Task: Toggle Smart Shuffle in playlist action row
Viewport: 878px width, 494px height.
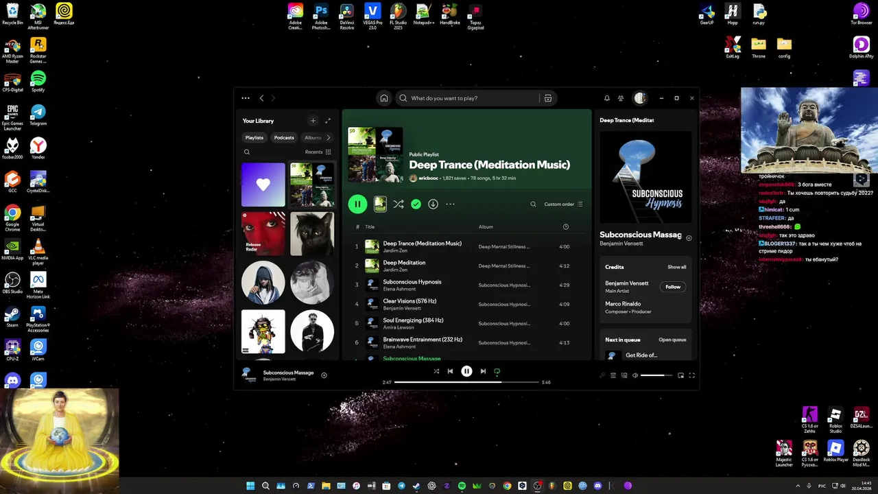Action: pyautogui.click(x=399, y=204)
